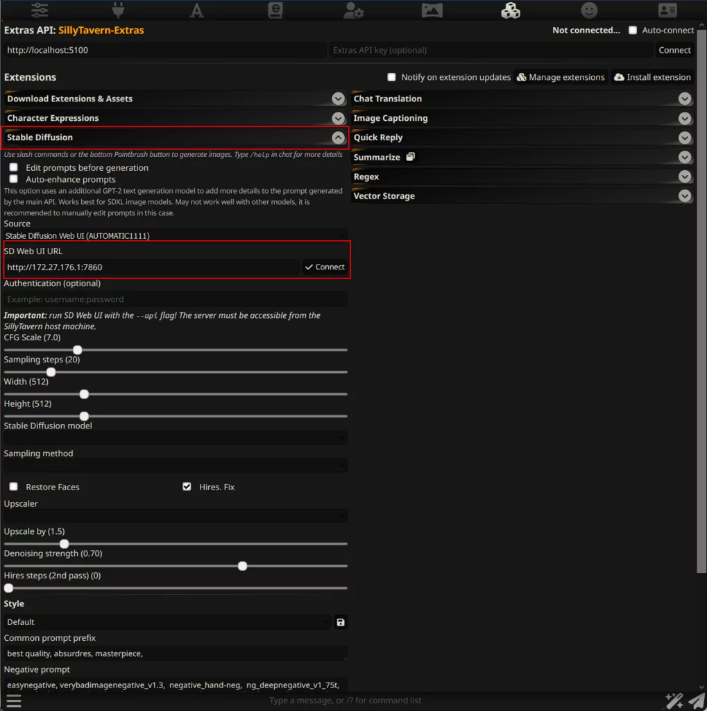The height and width of the screenshot is (711, 707).
Task: Enable Auto-connect for Extras API
Action: (x=633, y=31)
